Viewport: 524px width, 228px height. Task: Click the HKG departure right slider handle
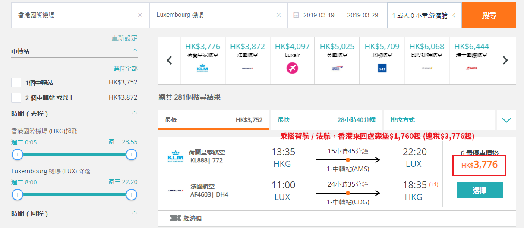click(132, 154)
